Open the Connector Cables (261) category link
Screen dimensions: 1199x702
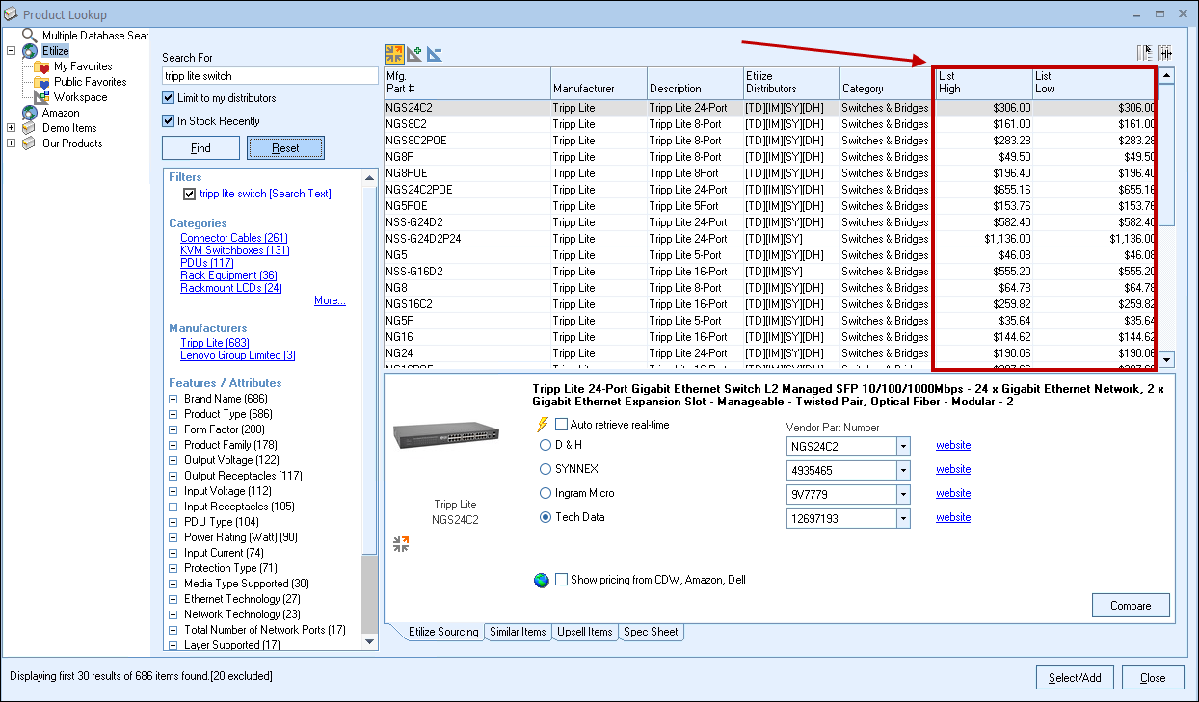234,238
